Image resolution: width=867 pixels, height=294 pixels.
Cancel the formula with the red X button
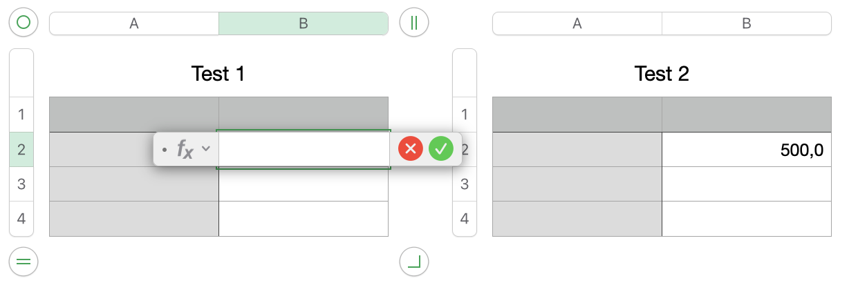[411, 148]
